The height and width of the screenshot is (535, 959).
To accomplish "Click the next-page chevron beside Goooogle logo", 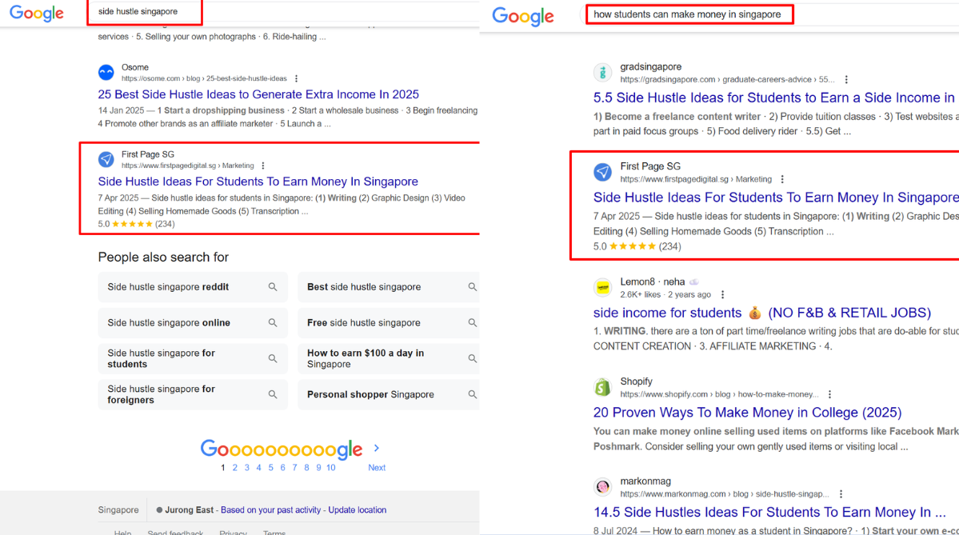I will coord(377,448).
